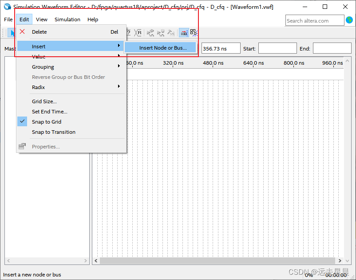Click the 800.0 ns timeline marker
Image resolution: width=356 pixels, height=280 pixels.
click(x=294, y=63)
